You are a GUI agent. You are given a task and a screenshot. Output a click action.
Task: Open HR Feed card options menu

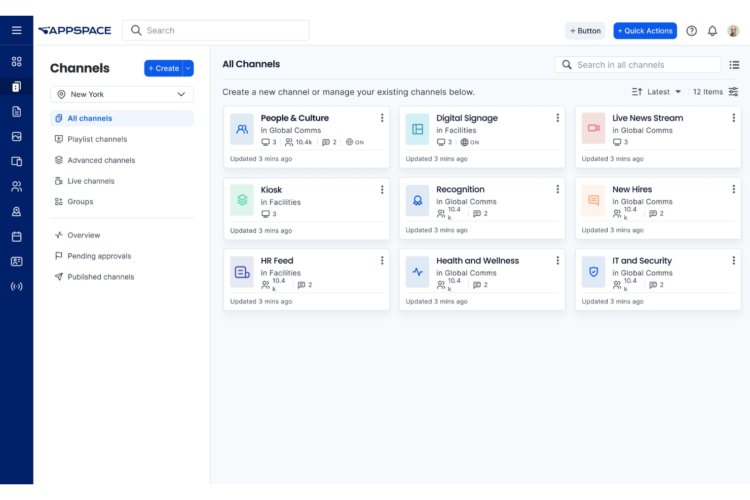[x=382, y=260]
